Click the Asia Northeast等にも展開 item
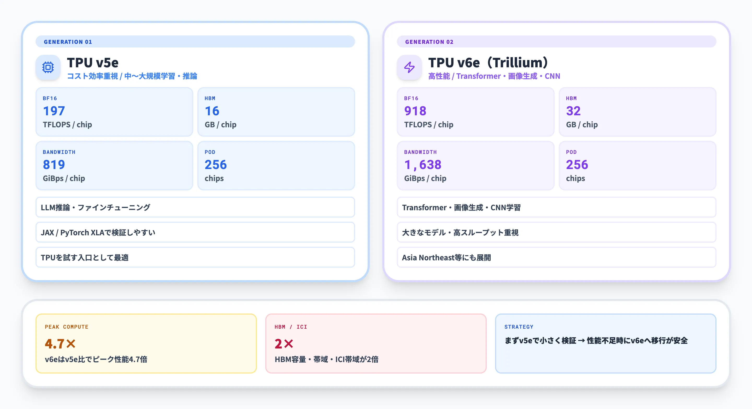Image resolution: width=752 pixels, height=409 pixels. coord(556,258)
